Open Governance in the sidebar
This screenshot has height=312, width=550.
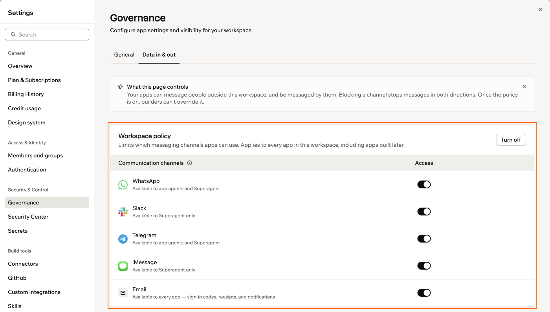(x=47, y=203)
